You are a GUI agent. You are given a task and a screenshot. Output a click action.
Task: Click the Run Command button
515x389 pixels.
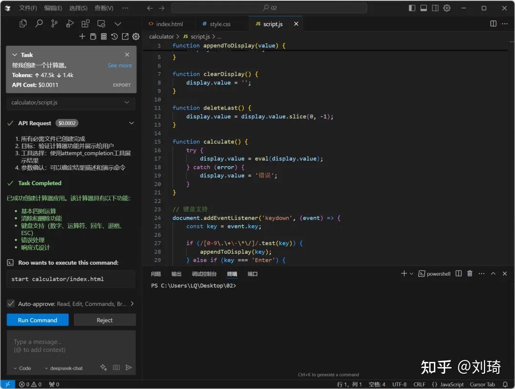[x=37, y=319]
